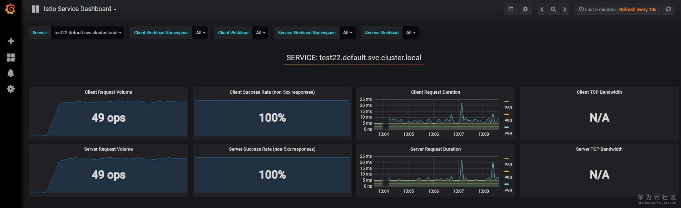681x208 pixels.
Task: Click the Service variable label
Action: coord(39,32)
